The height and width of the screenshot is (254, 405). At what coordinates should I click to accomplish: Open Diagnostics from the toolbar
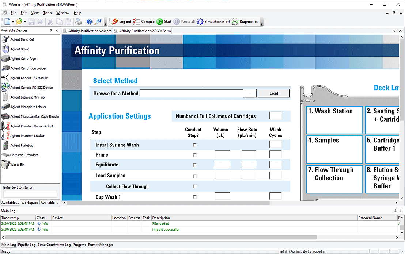click(245, 22)
